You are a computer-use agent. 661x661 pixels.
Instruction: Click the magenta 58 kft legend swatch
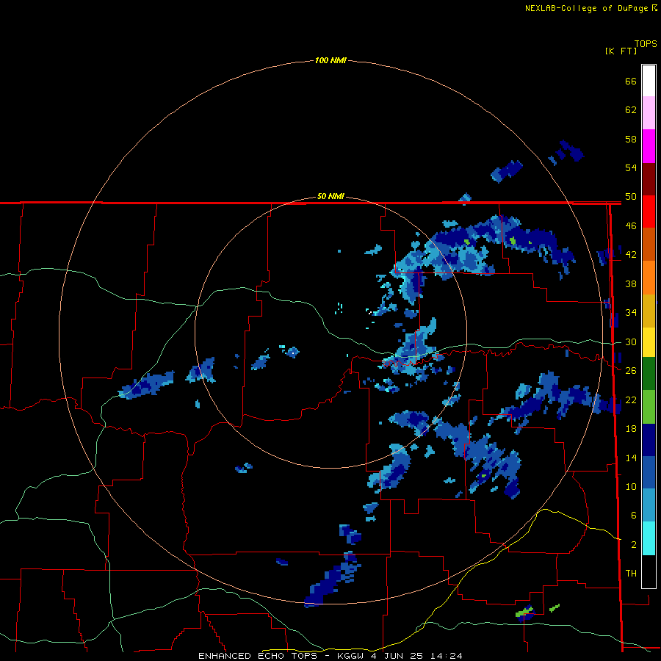[x=649, y=146]
